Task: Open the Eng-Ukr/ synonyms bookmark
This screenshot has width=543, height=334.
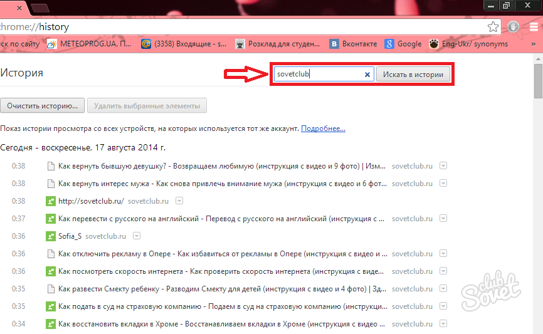Action: click(468, 44)
